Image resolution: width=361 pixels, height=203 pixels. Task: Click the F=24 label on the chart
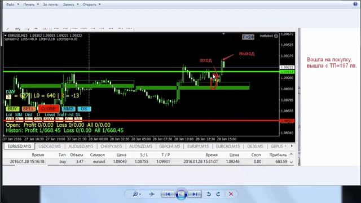click(x=248, y=37)
